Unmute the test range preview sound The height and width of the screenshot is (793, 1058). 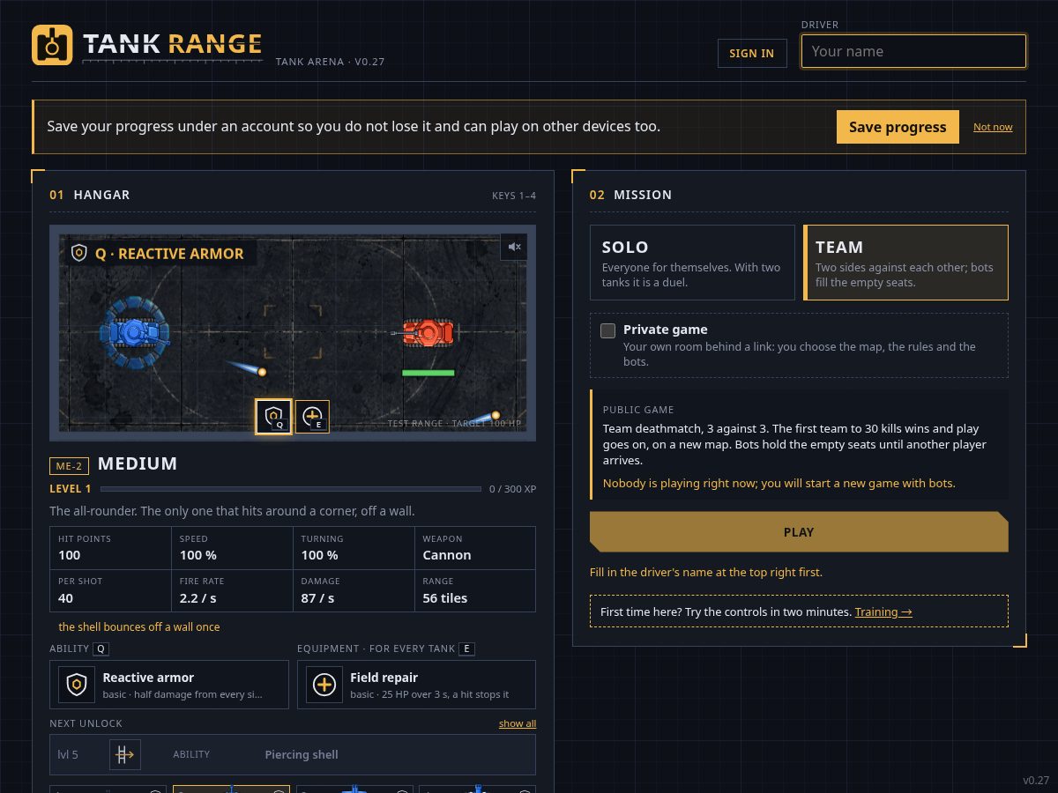514,247
